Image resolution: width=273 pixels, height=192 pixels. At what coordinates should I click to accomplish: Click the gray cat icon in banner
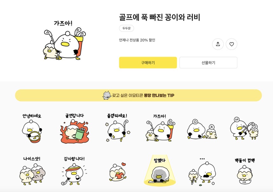point(107,95)
